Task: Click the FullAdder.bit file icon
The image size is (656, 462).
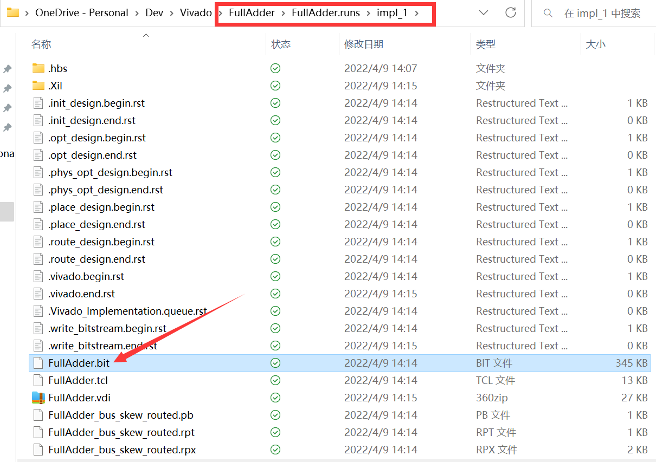Action: click(38, 363)
